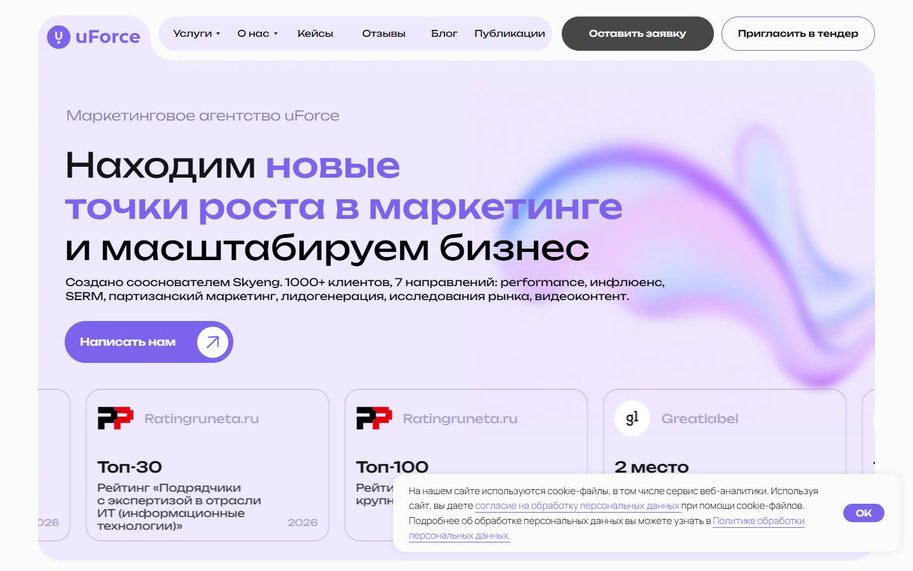
Task: Click the 2 место heading on Greatlabel card
Action: pos(652,467)
